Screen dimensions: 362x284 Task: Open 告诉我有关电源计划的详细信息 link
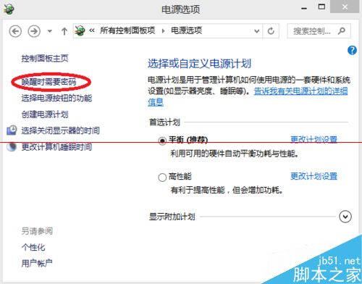pos(300,91)
